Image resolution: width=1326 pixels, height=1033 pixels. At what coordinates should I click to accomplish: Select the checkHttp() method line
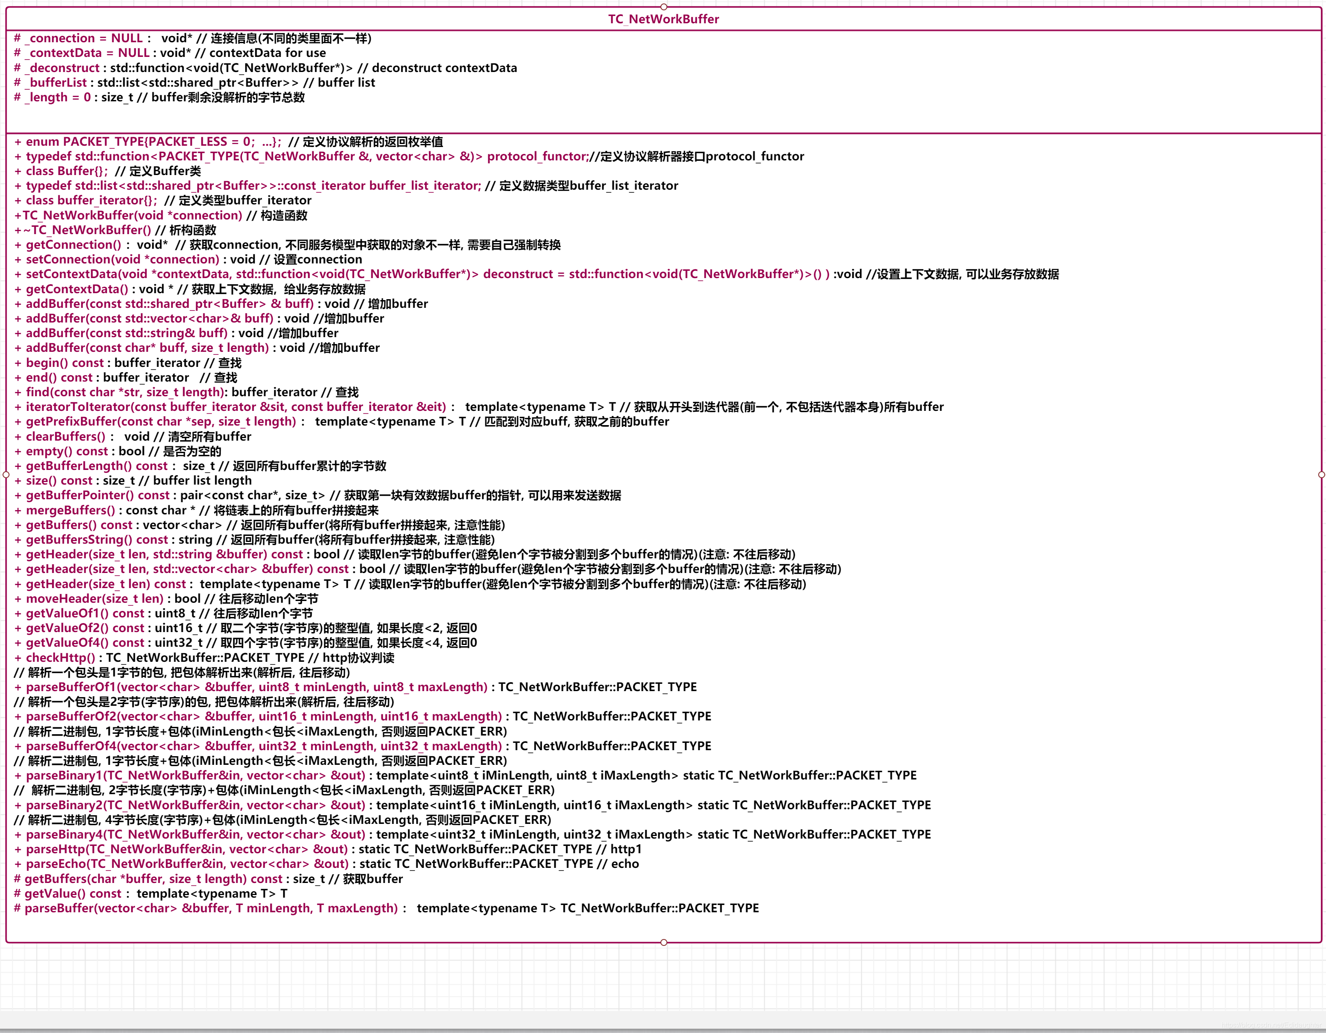(x=204, y=657)
